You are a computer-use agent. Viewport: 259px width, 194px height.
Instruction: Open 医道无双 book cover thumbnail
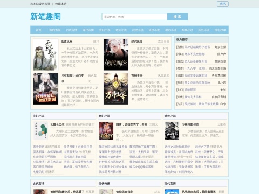46,54
